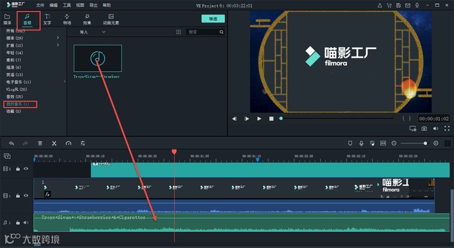Click the timeline zoom slider handle
This screenshot has width=454, height=248.
[x=425, y=143]
